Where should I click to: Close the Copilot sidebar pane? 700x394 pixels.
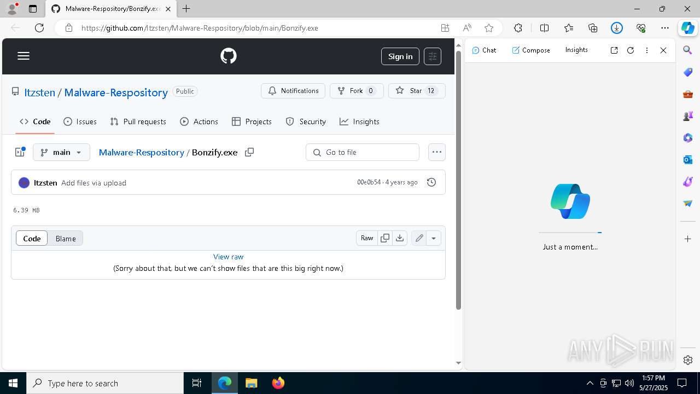(x=663, y=50)
